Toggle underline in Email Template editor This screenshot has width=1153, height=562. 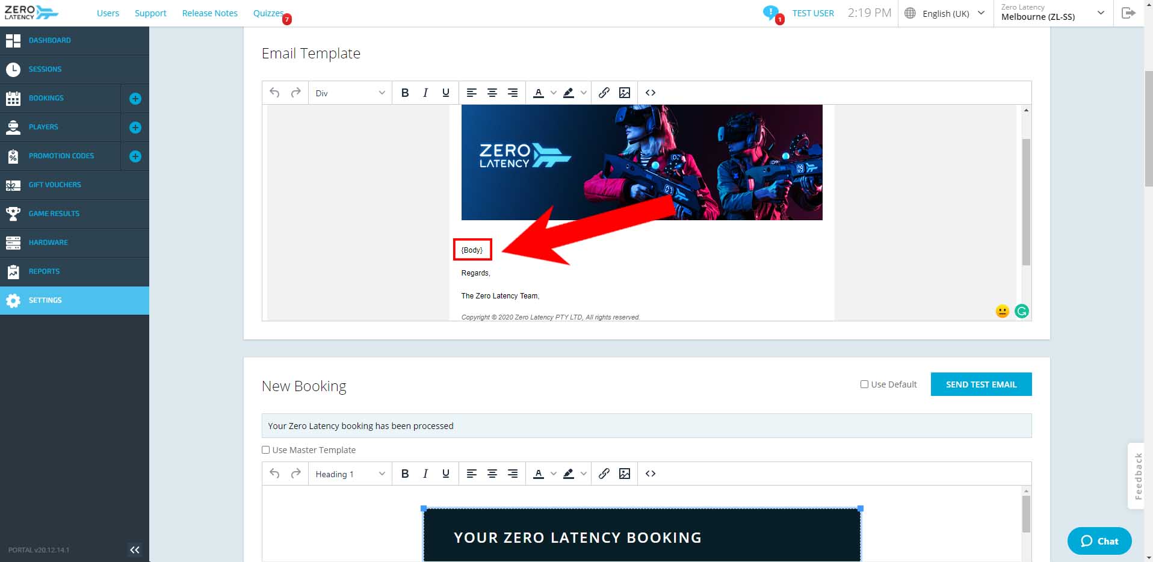pyautogui.click(x=446, y=93)
